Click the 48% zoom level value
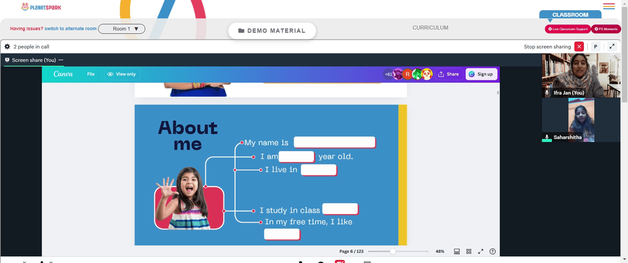Viewport: 628px width, 263px height. [x=440, y=252]
